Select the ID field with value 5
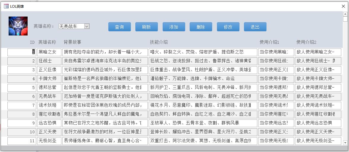 22,88
